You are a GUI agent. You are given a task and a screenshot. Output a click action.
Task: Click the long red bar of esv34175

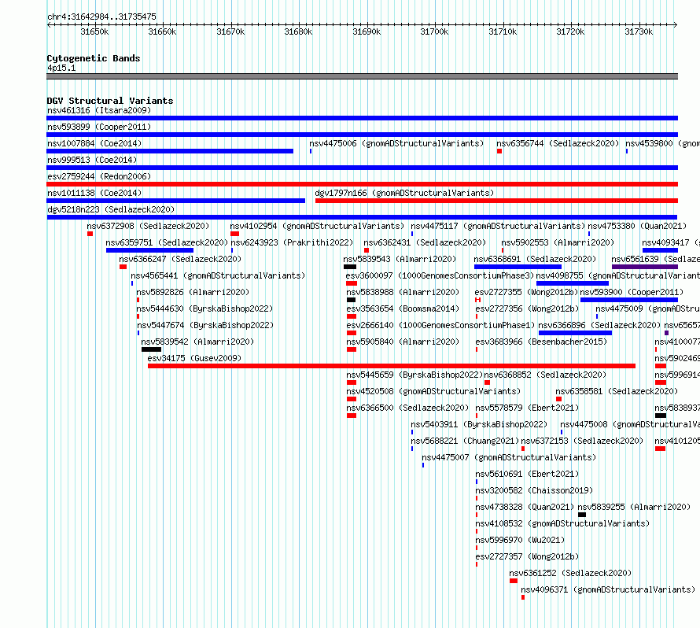click(x=392, y=366)
